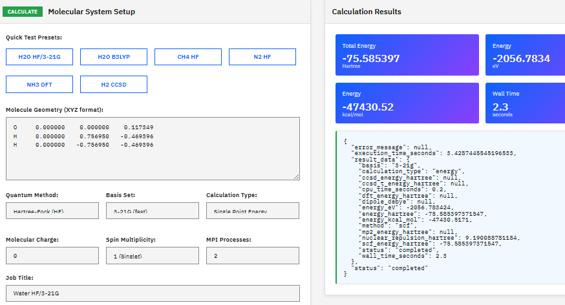Focus the Molecular Charge field
Viewport: 565px width, 305px height.
pyautogui.click(x=52, y=256)
